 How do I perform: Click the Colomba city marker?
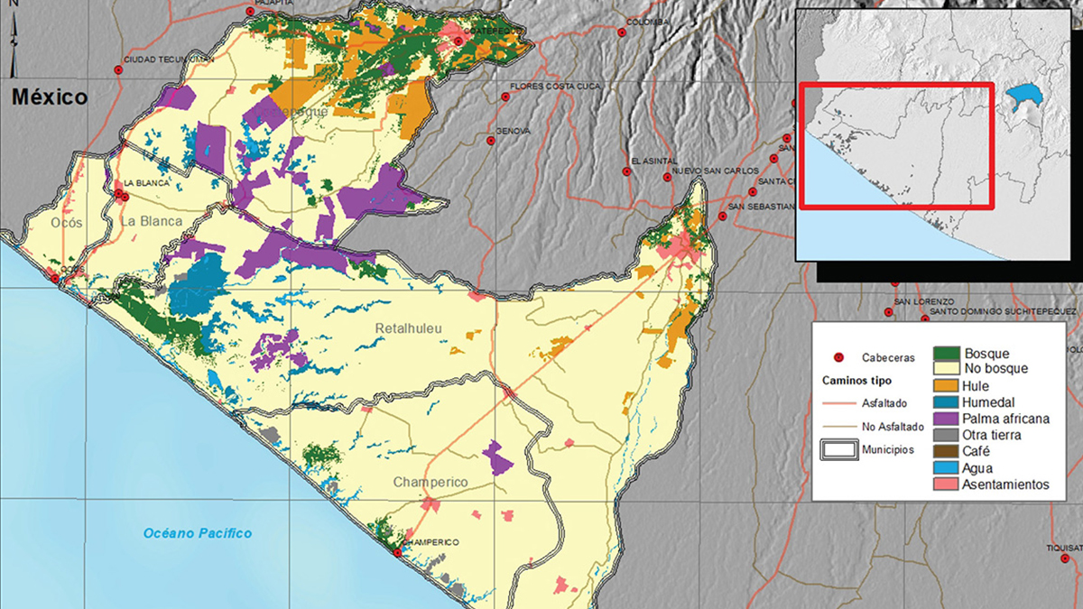[622, 32]
